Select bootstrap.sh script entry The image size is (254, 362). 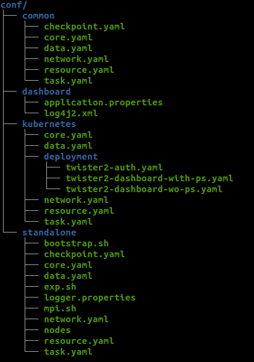(76, 243)
